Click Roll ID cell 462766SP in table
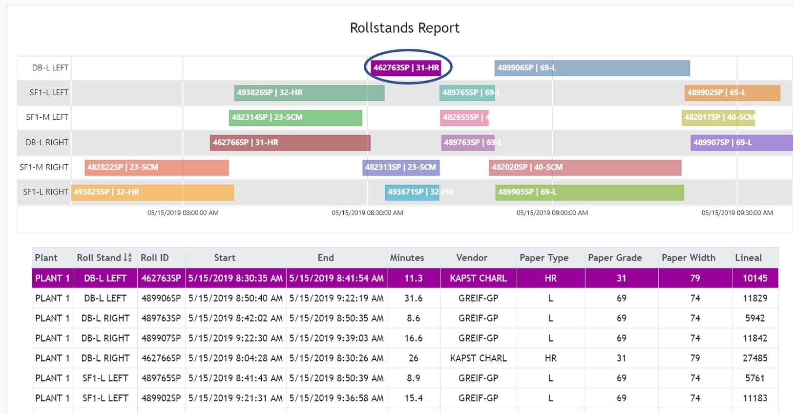The image size is (794, 414). click(161, 358)
